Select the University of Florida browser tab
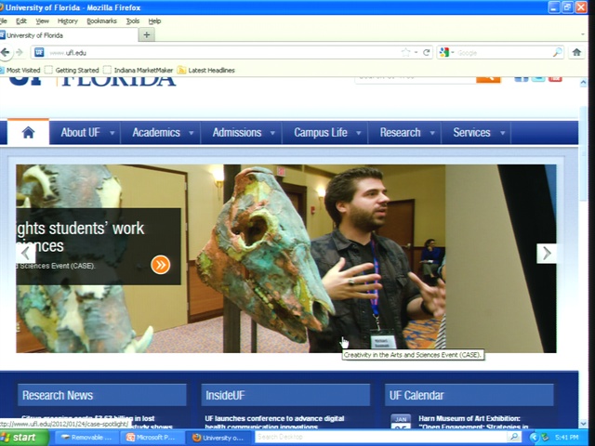The width and height of the screenshot is (595, 446). point(68,35)
